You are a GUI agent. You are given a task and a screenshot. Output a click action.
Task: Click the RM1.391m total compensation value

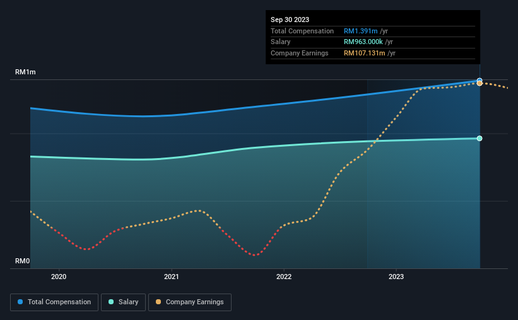[x=361, y=31]
